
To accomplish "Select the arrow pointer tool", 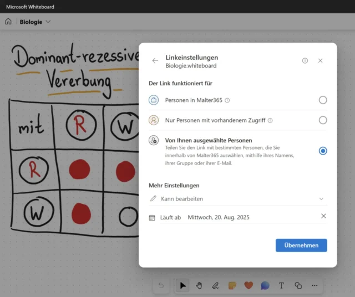I will coord(183,285).
